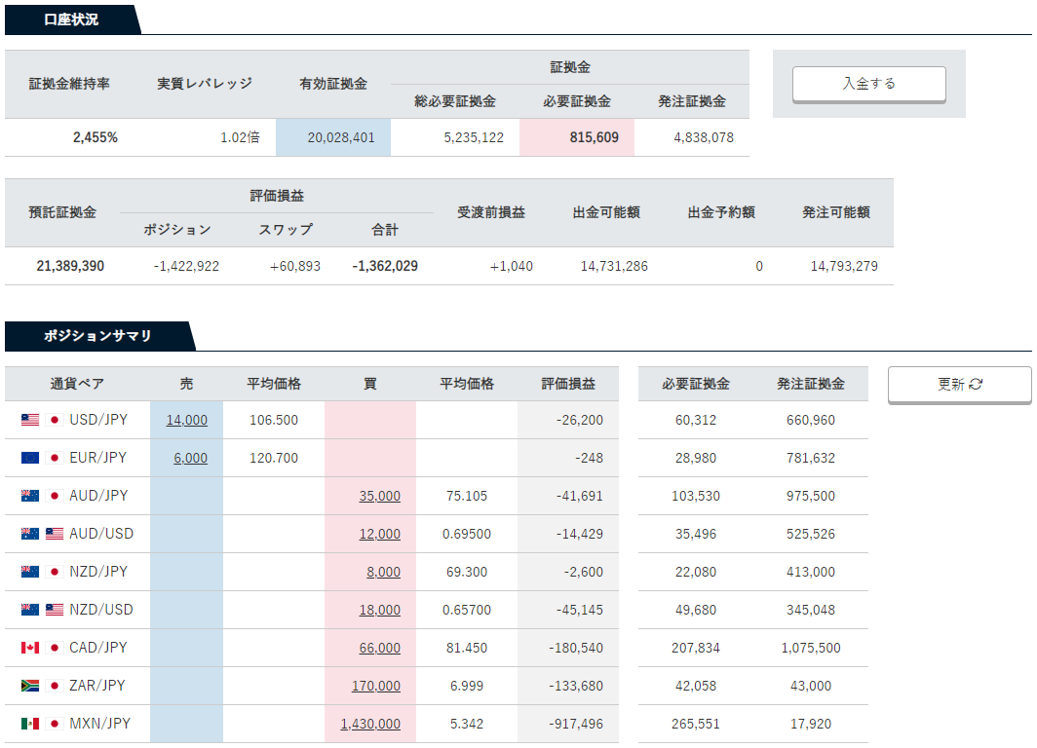The width and height of the screenshot is (1037, 748).
Task: Click the US flag in NZD/USD row
Action: [55, 610]
